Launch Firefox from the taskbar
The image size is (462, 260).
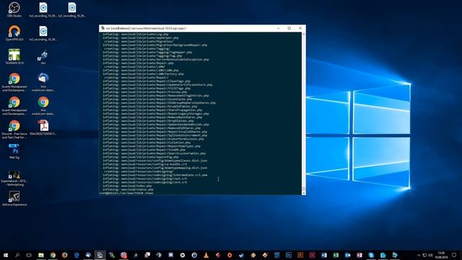(64, 255)
